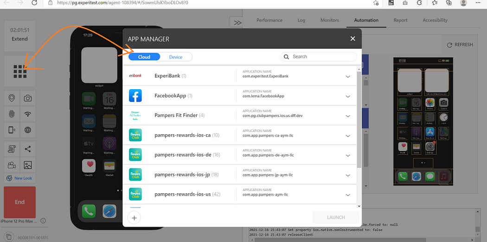Switch to the Log tab
The width and height of the screenshot is (487, 242).
pyautogui.click(x=301, y=20)
